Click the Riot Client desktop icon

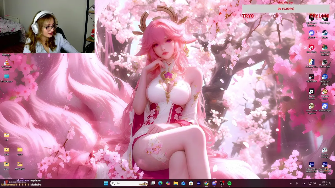pos(311,49)
